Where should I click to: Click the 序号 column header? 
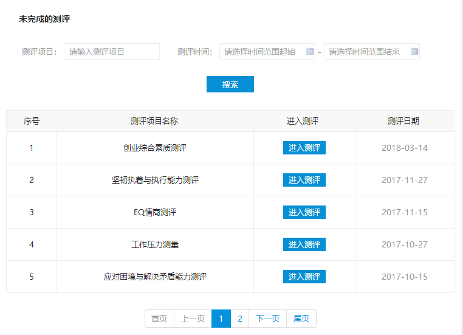pos(32,121)
